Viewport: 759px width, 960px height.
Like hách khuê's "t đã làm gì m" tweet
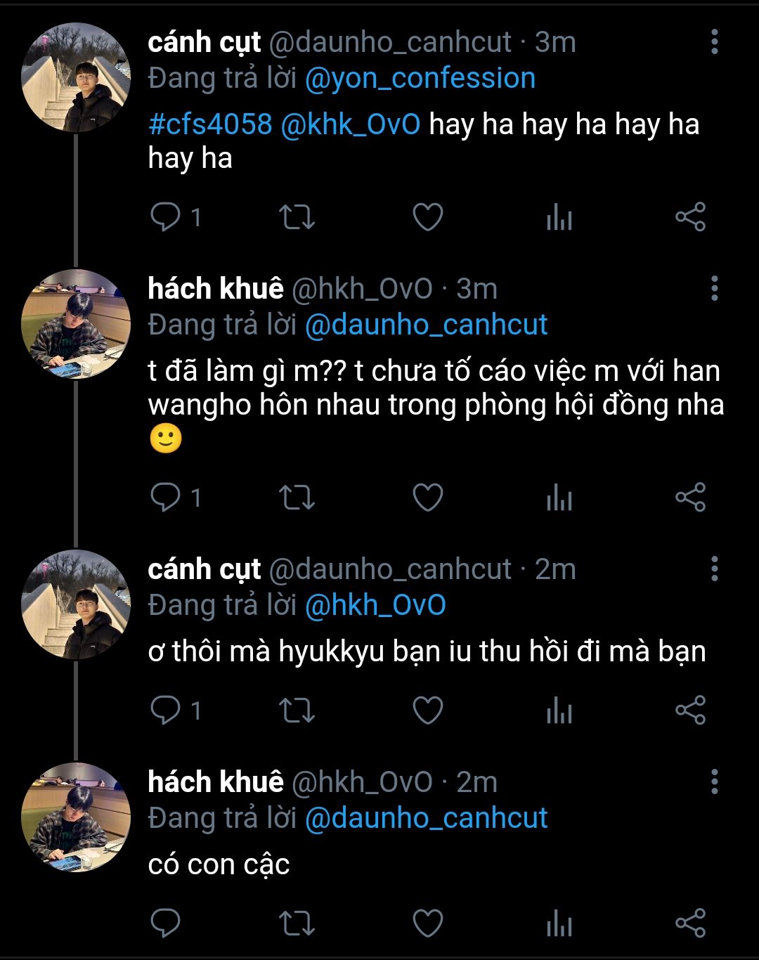click(427, 498)
